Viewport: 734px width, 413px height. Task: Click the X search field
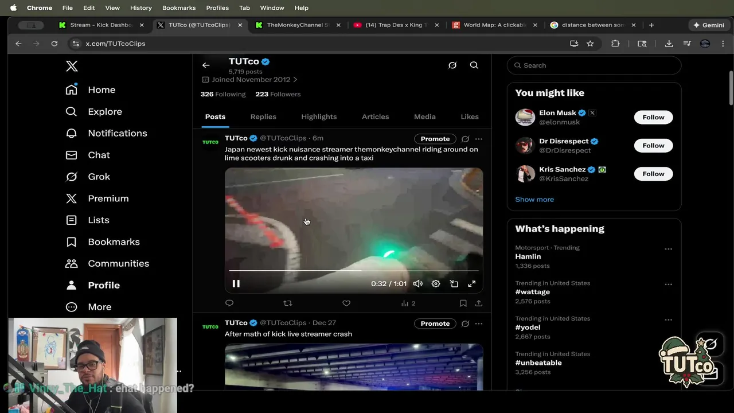(x=594, y=65)
